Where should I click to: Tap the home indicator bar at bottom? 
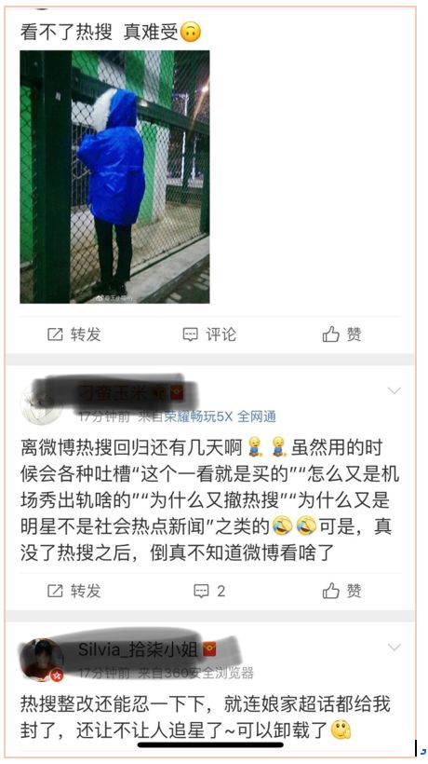tap(210, 744)
